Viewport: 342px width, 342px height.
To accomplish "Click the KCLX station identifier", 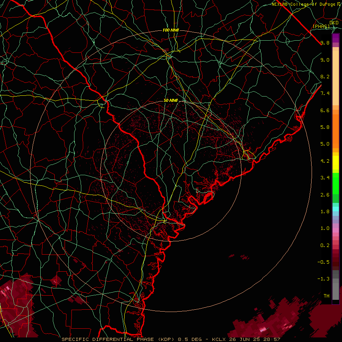I will [x=219, y=339].
